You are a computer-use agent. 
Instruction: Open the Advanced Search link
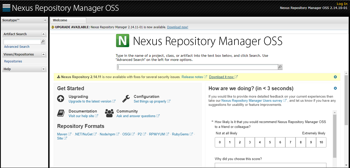(x=17, y=47)
